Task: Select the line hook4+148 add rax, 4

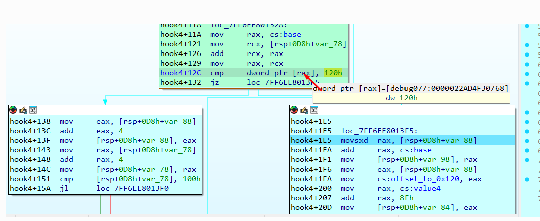Action: (105, 159)
